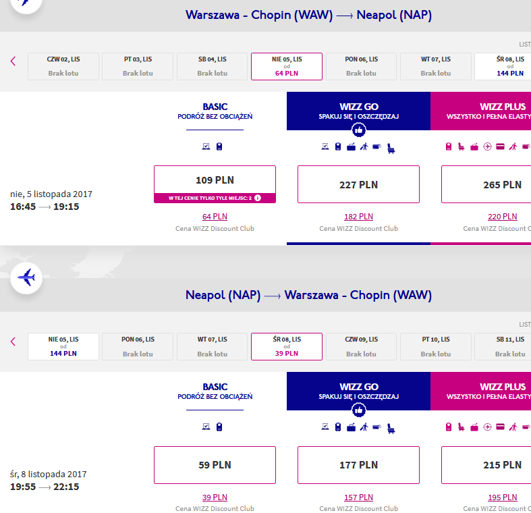Click the return WIZZ PLUS priority boarding icon
531x513 pixels.
coord(513,427)
